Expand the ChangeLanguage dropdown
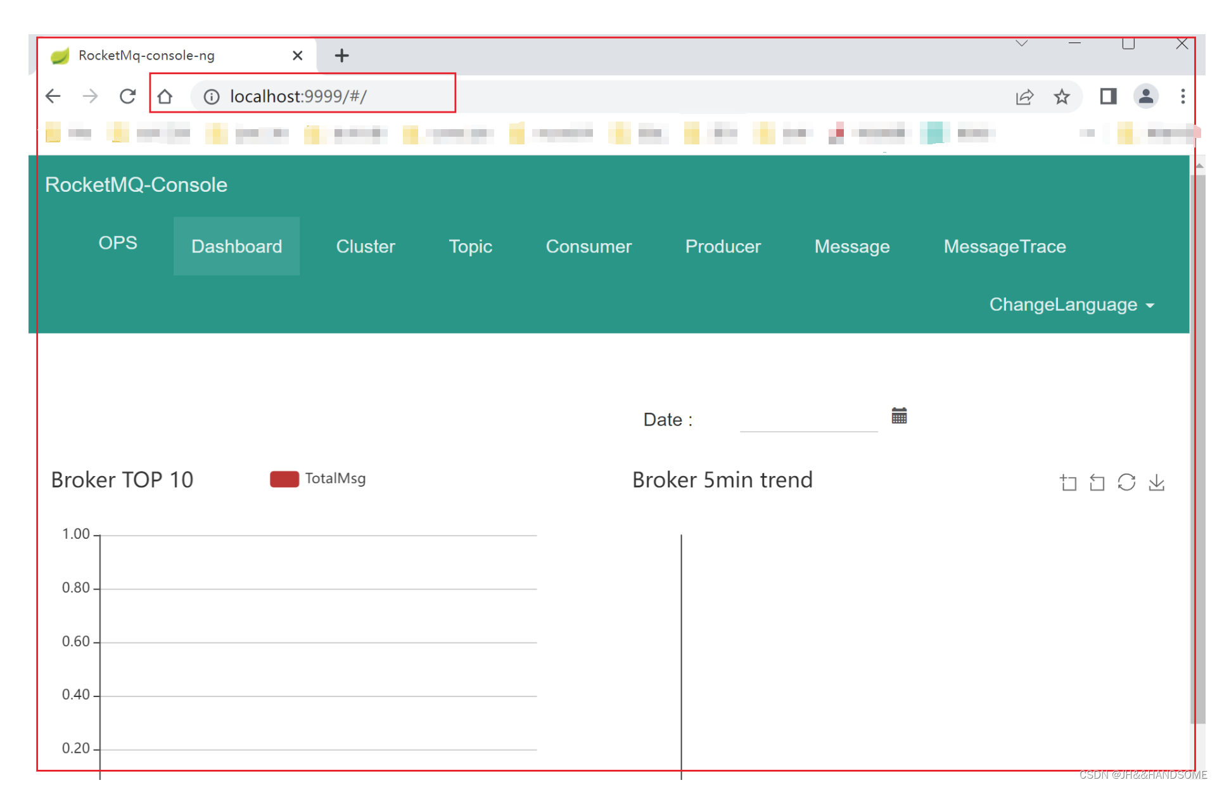Viewport: 1217px width, 785px height. coord(1072,305)
